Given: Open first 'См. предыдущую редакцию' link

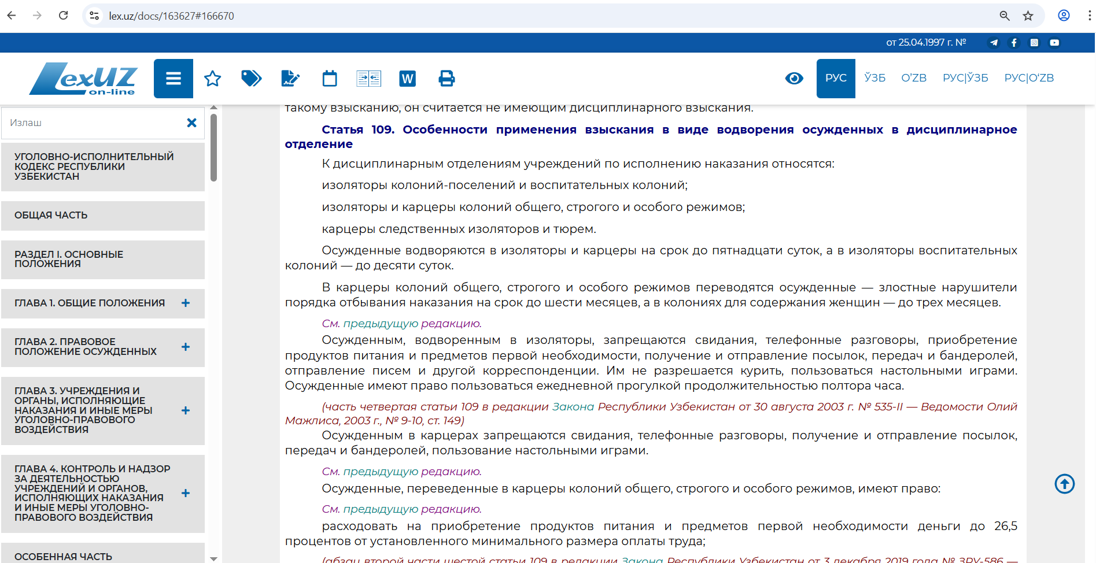Looking at the screenshot, I should coord(401,324).
